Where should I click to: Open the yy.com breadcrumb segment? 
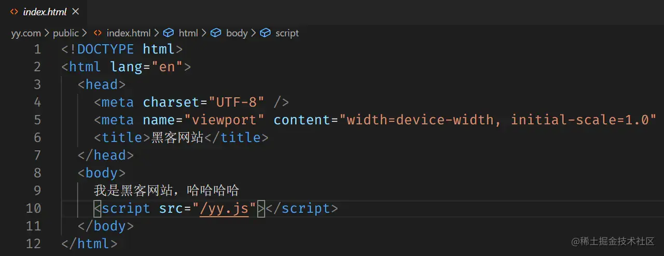[26, 33]
